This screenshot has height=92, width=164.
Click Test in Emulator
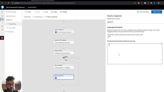143,12
